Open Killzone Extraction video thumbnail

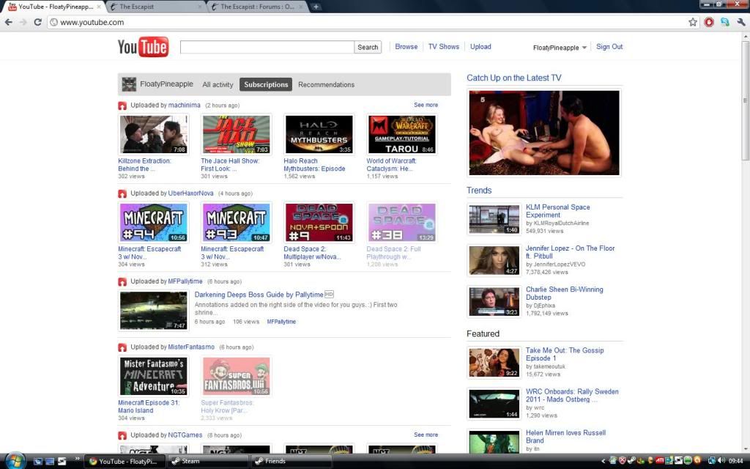153,135
